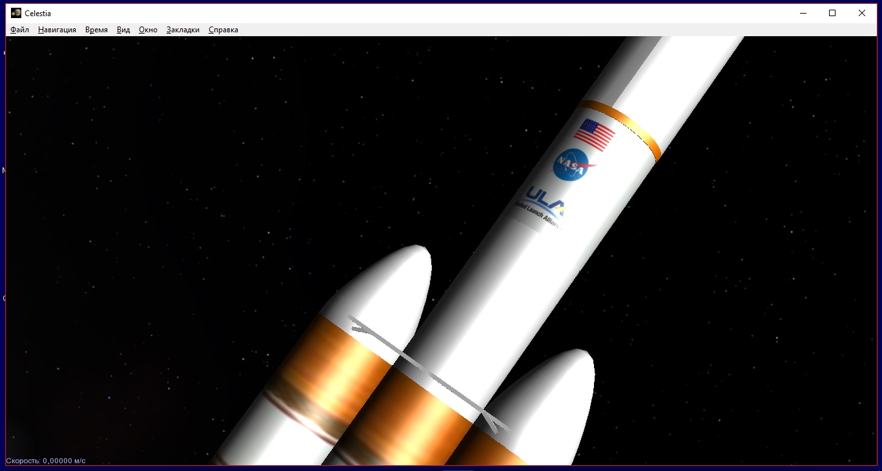Maximize the Celestia window
This screenshot has height=471, width=882.
click(x=832, y=13)
